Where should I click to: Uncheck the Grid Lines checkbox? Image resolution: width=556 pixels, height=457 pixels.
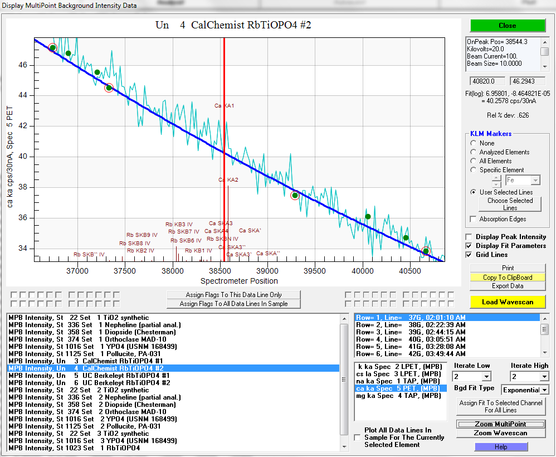469,255
